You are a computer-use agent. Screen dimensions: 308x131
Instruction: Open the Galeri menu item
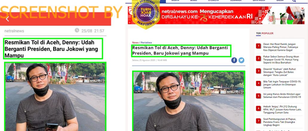280,1
